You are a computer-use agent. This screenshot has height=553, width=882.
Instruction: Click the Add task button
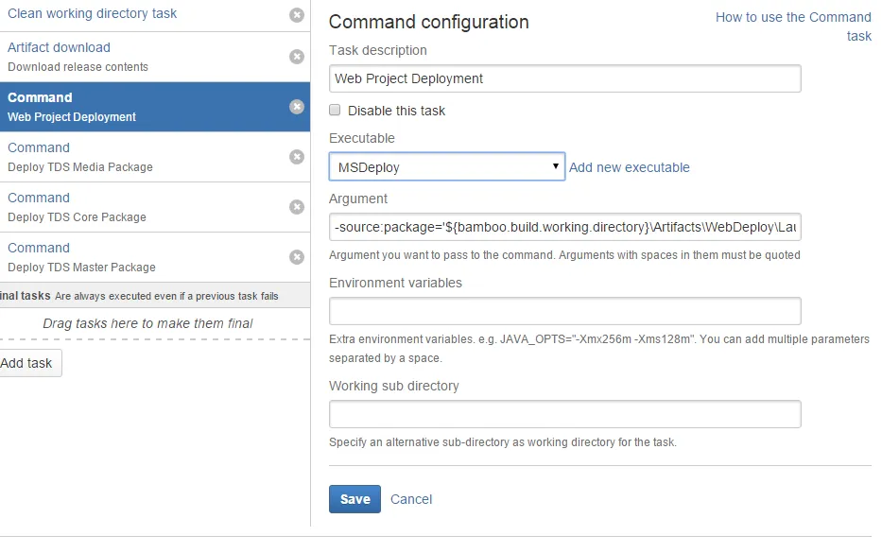pyautogui.click(x=27, y=363)
